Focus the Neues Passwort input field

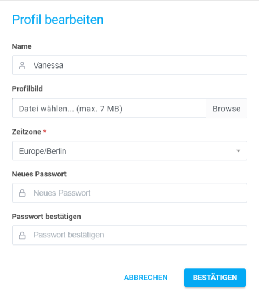pyautogui.click(x=130, y=193)
